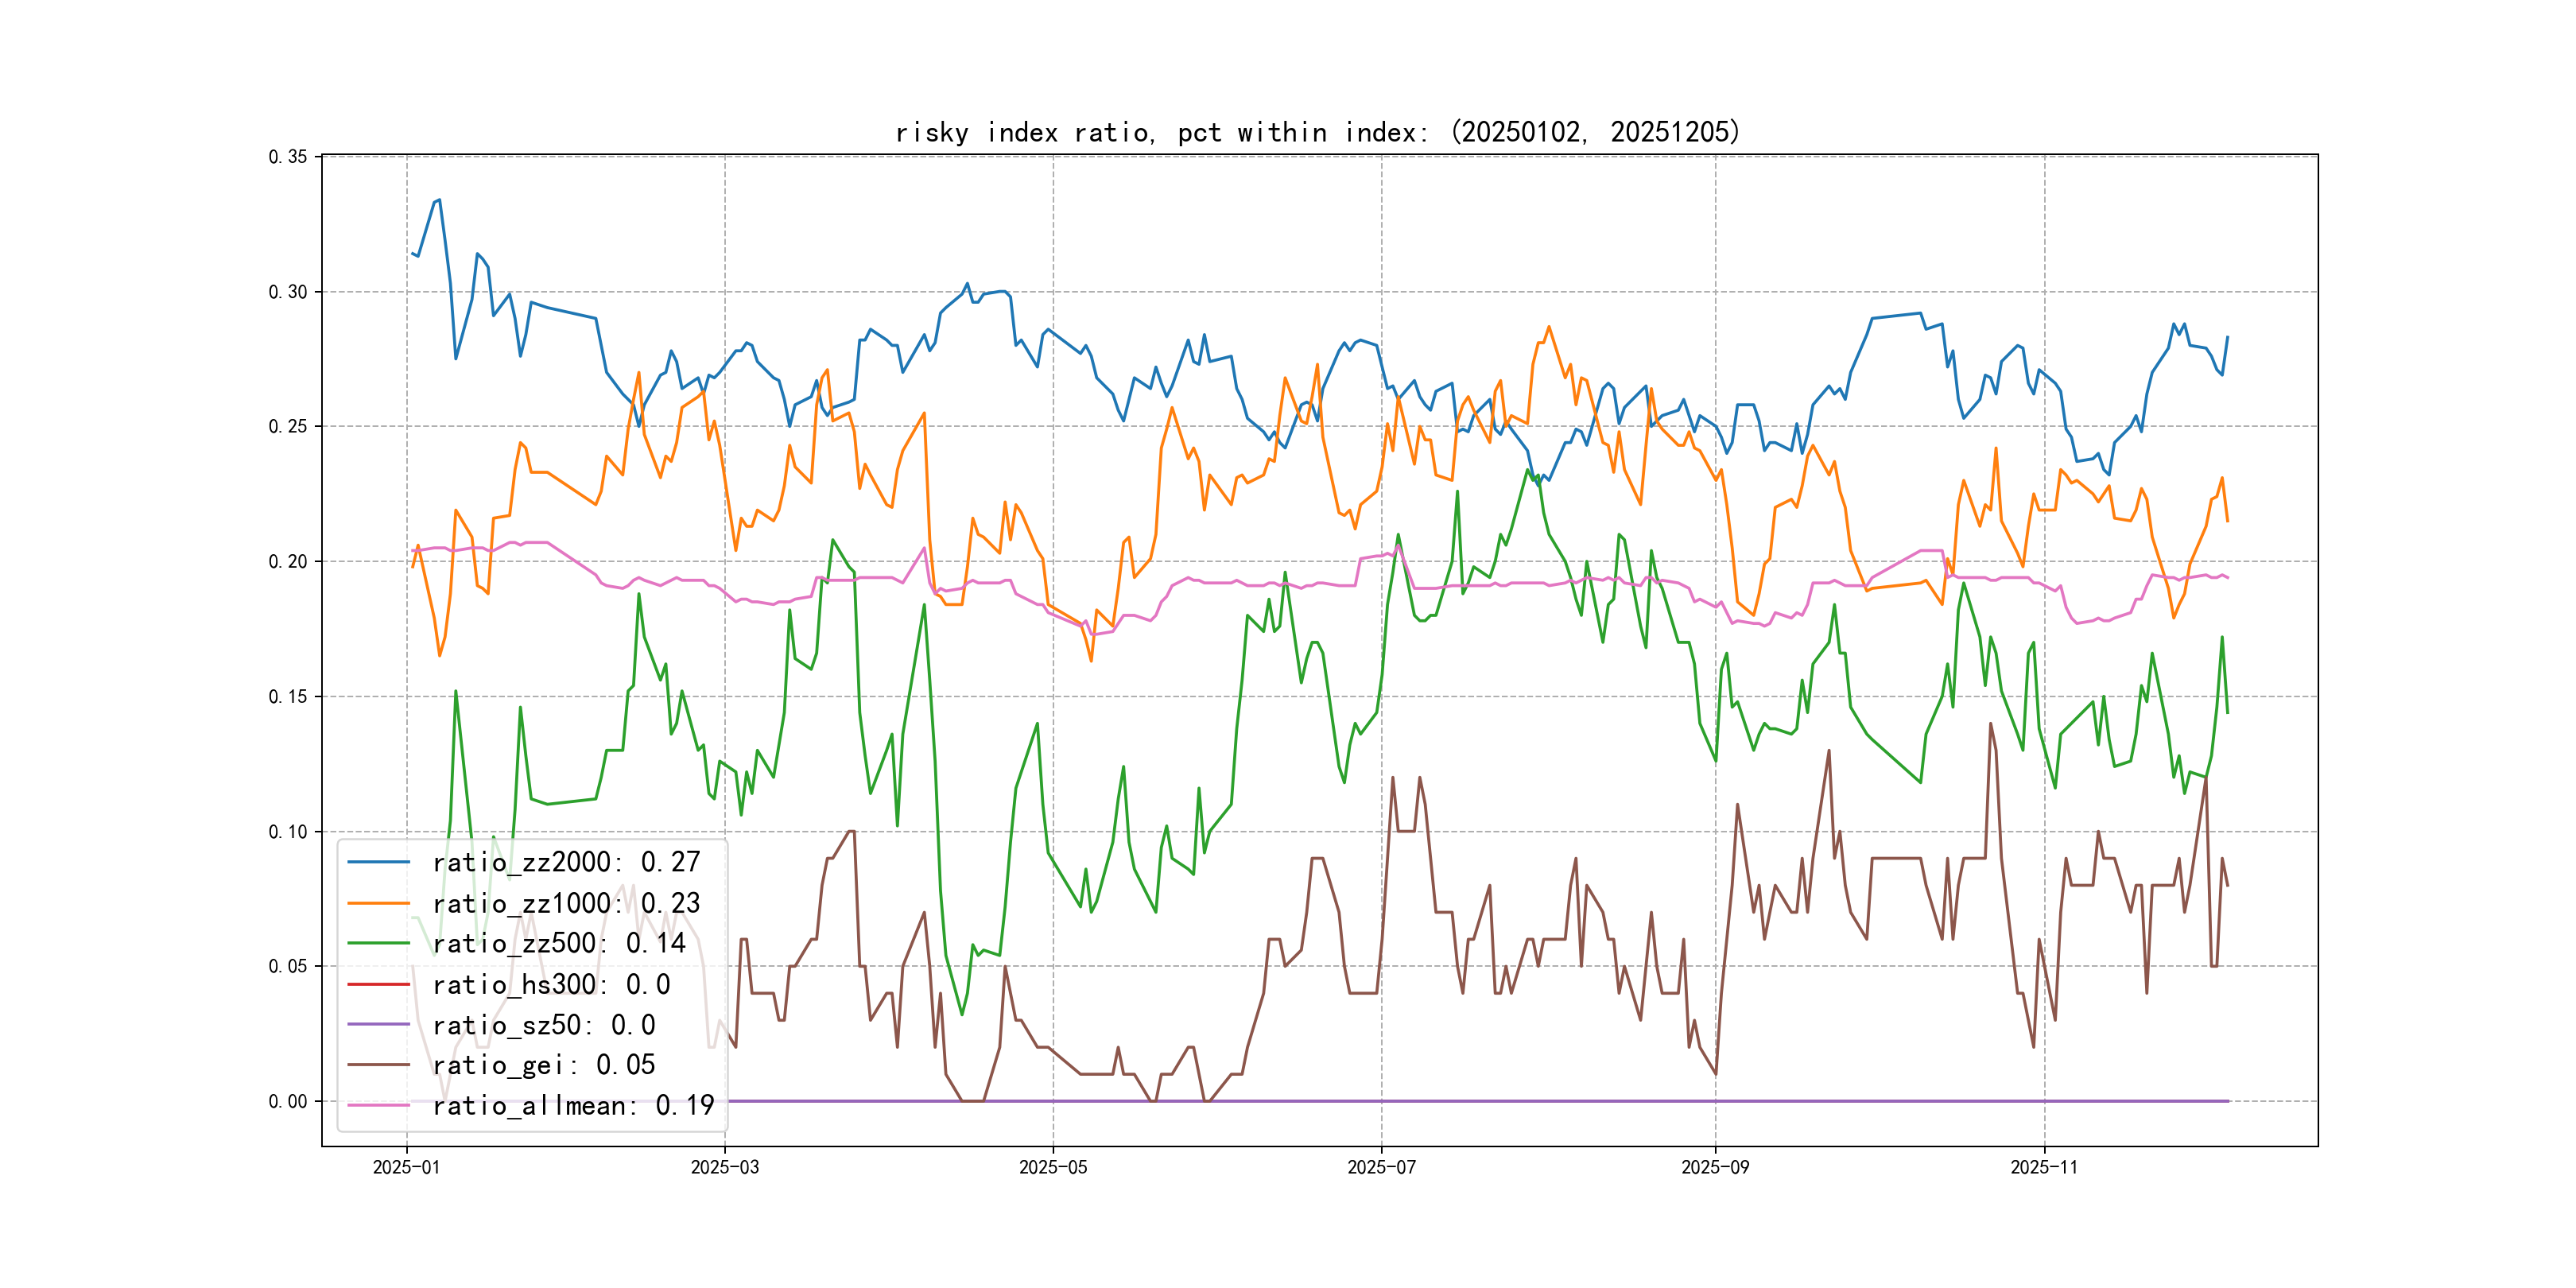This screenshot has width=2576, height=1288.
Task: Click the 2025-01 x-axis tick label
Action: [x=406, y=1168]
